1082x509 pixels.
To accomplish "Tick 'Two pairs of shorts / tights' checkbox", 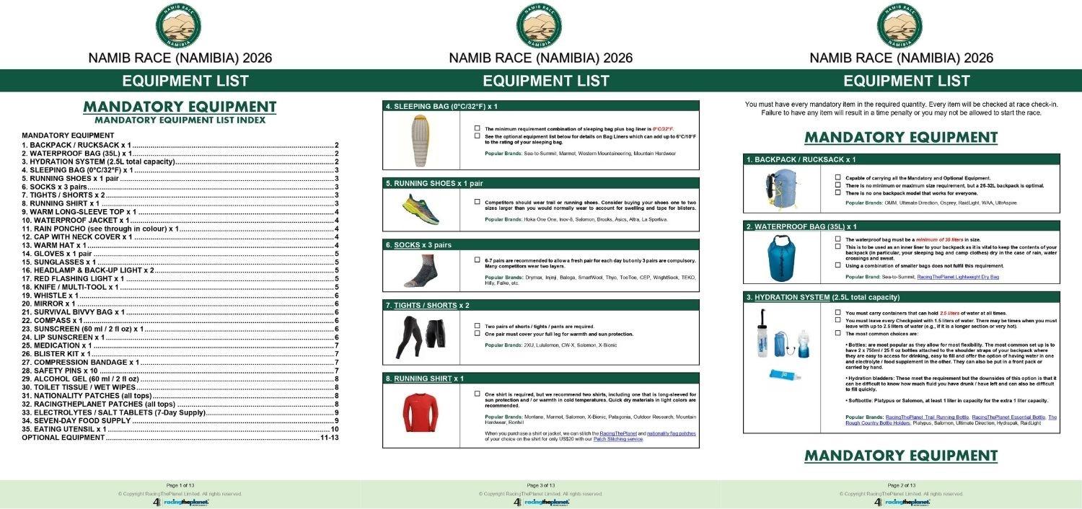I will tap(477, 326).
